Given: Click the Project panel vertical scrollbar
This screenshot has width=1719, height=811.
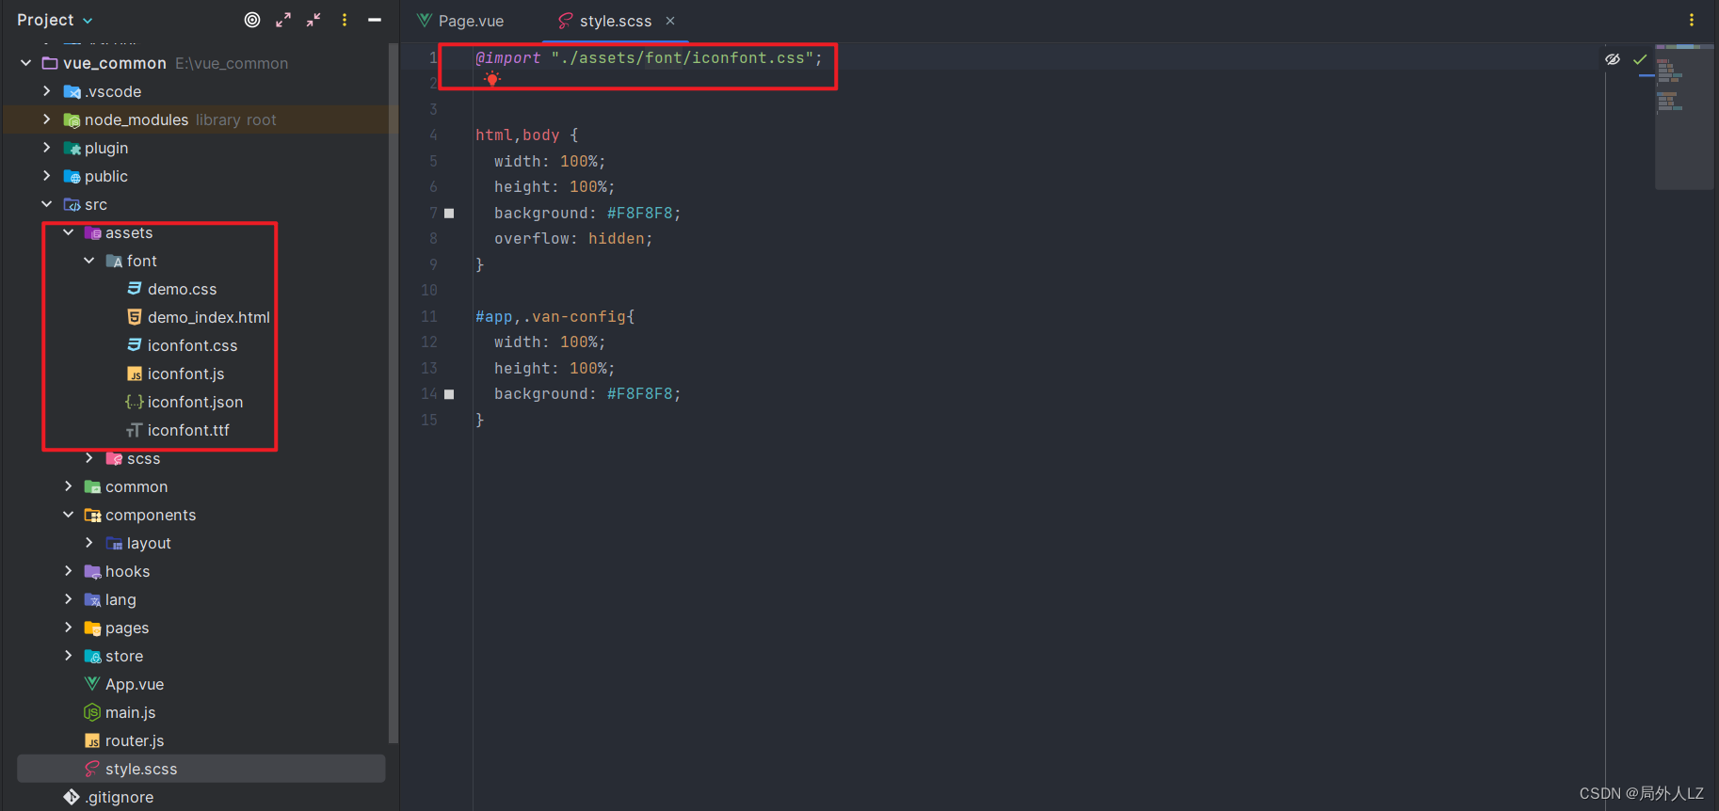Looking at the screenshot, I should pos(394,395).
